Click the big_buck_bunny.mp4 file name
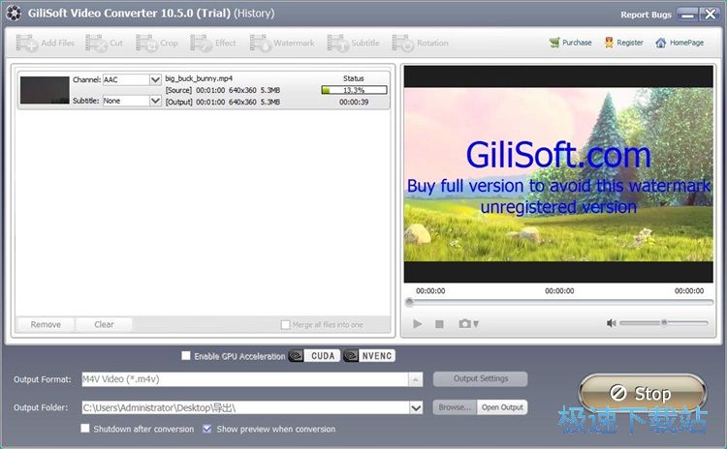Screen dimensions: 727x449 (199, 78)
